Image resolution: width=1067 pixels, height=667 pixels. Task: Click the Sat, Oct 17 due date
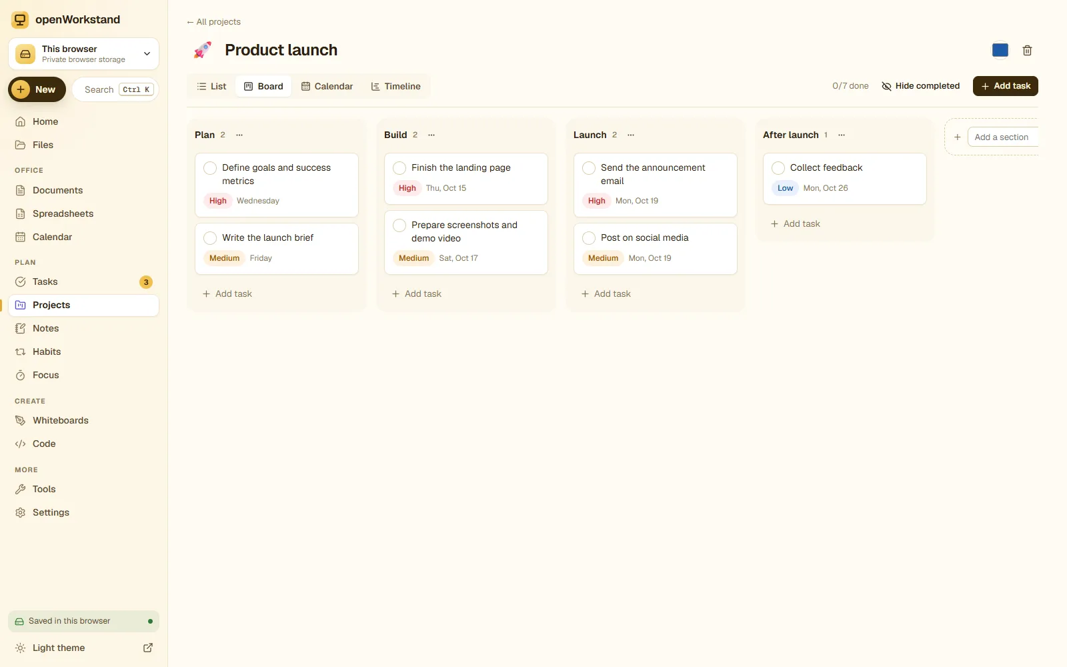tap(459, 258)
